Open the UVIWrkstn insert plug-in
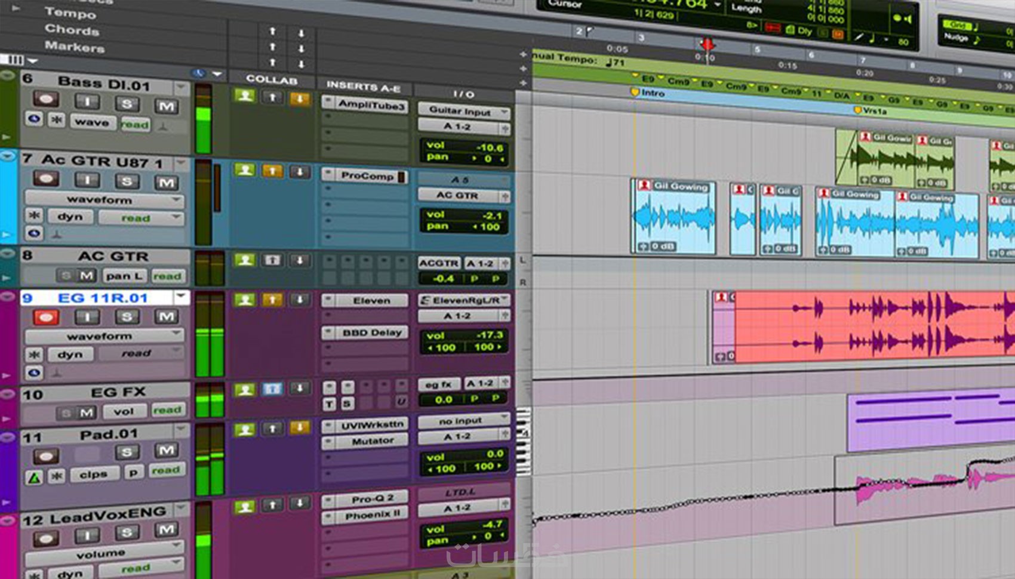Image resolution: width=1015 pixels, height=579 pixels. (x=365, y=426)
